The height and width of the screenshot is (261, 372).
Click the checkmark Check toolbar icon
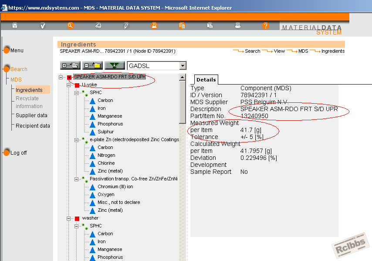coord(43,26)
